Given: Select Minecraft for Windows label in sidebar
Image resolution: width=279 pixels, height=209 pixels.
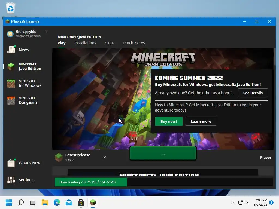Looking at the screenshot, I should click(30, 84).
